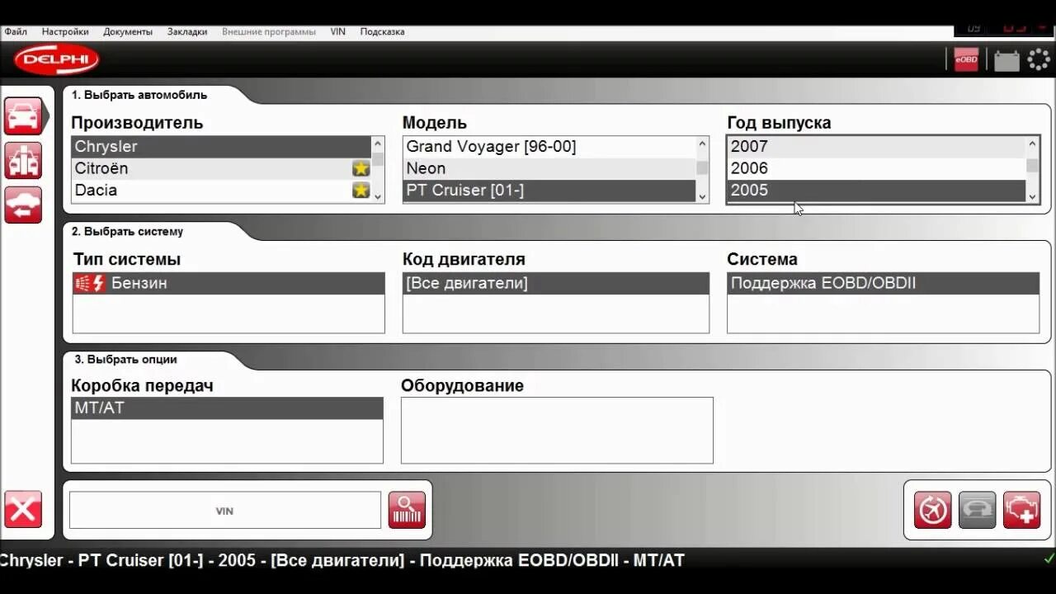
Task: Expand the Модель list scroll arrow
Action: 703,197
